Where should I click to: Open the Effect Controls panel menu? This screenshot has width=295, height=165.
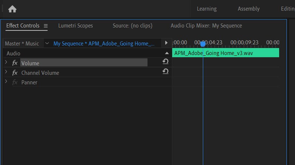tap(46, 26)
